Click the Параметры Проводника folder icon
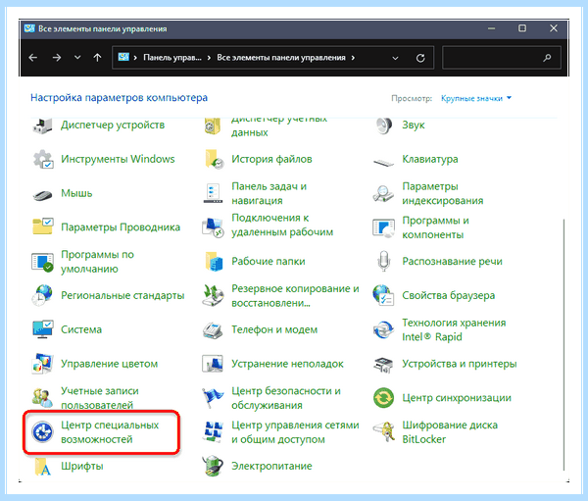 [x=42, y=226]
